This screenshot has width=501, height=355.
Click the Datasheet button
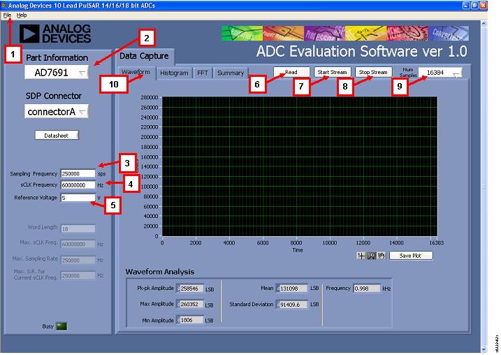[57, 135]
